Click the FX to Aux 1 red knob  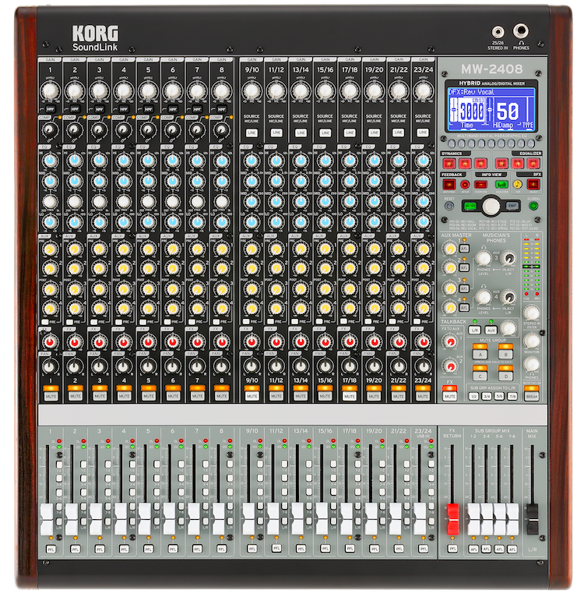[450, 341]
